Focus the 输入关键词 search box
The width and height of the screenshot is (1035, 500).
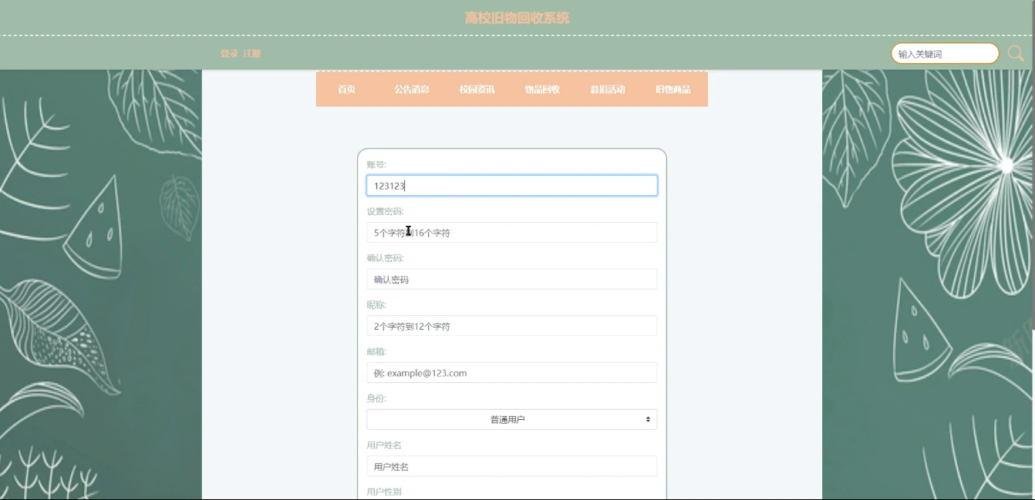click(x=945, y=54)
